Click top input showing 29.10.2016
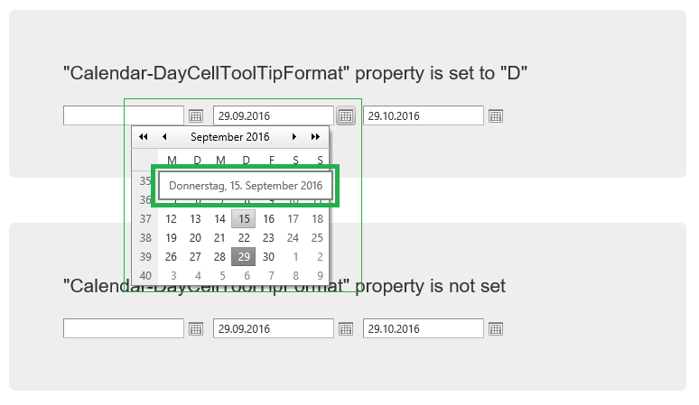This screenshot has width=699, height=405. [424, 115]
